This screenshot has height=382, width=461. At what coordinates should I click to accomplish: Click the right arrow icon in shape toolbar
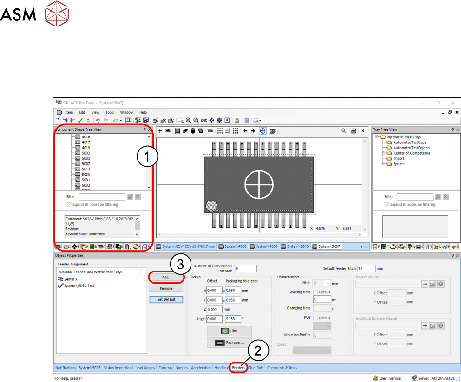click(253, 131)
